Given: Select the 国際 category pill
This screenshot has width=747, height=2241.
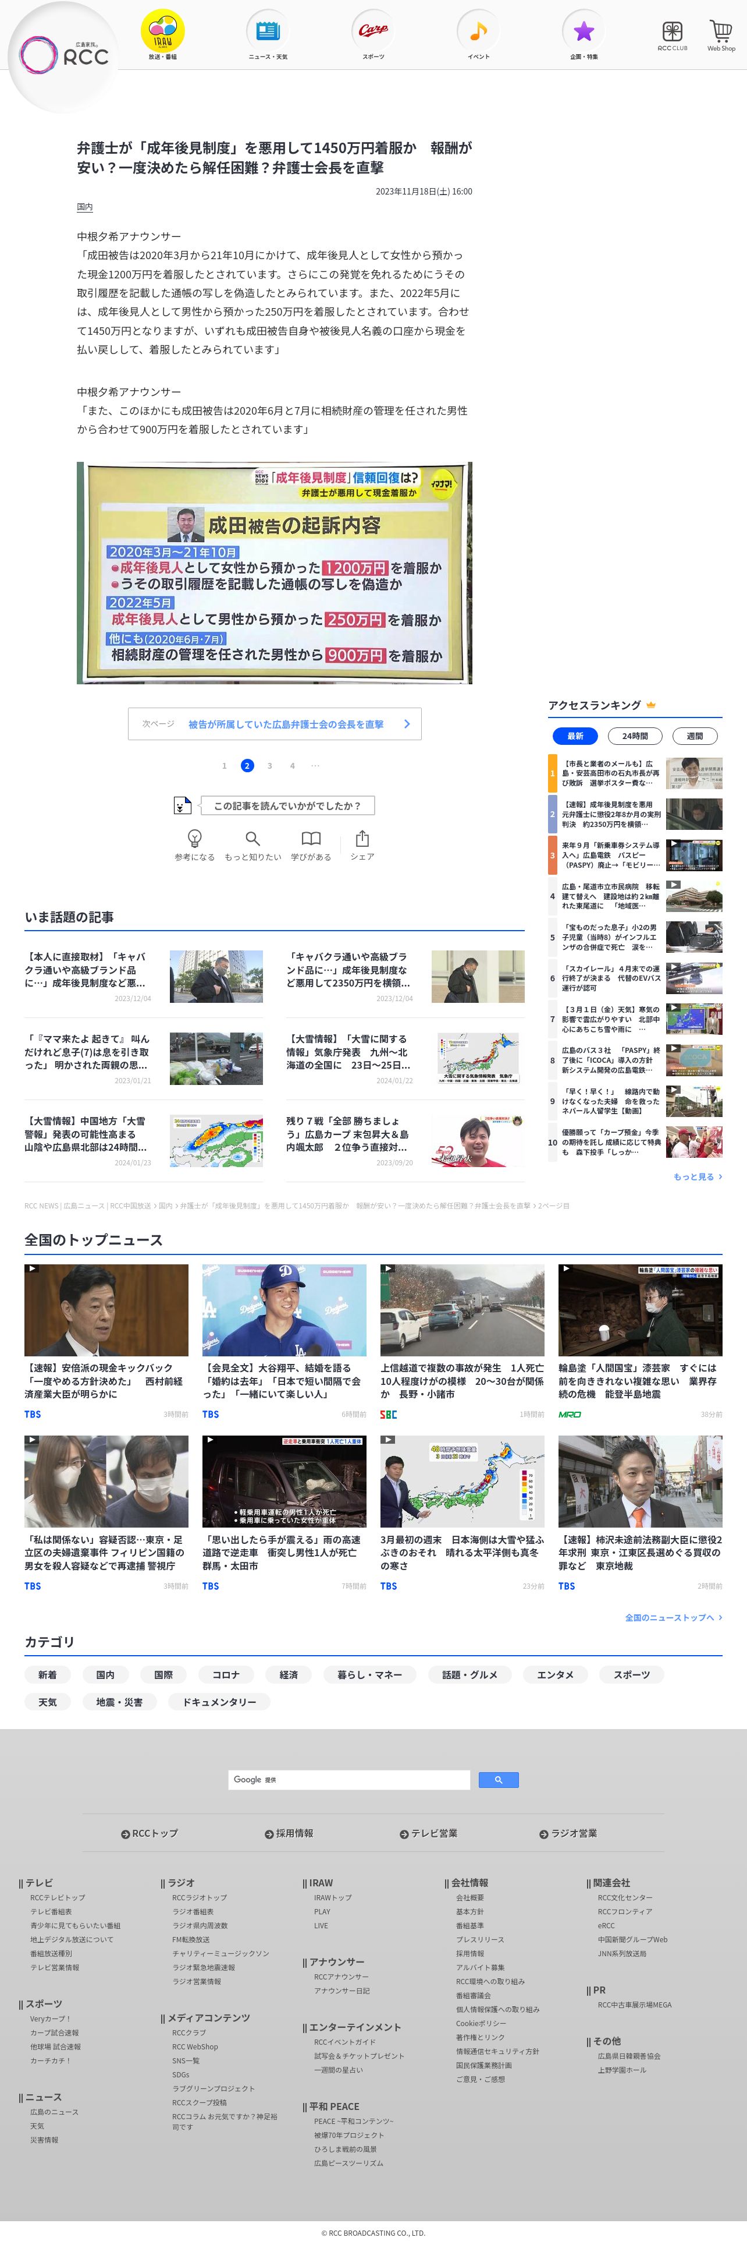Looking at the screenshot, I should coord(163,1675).
